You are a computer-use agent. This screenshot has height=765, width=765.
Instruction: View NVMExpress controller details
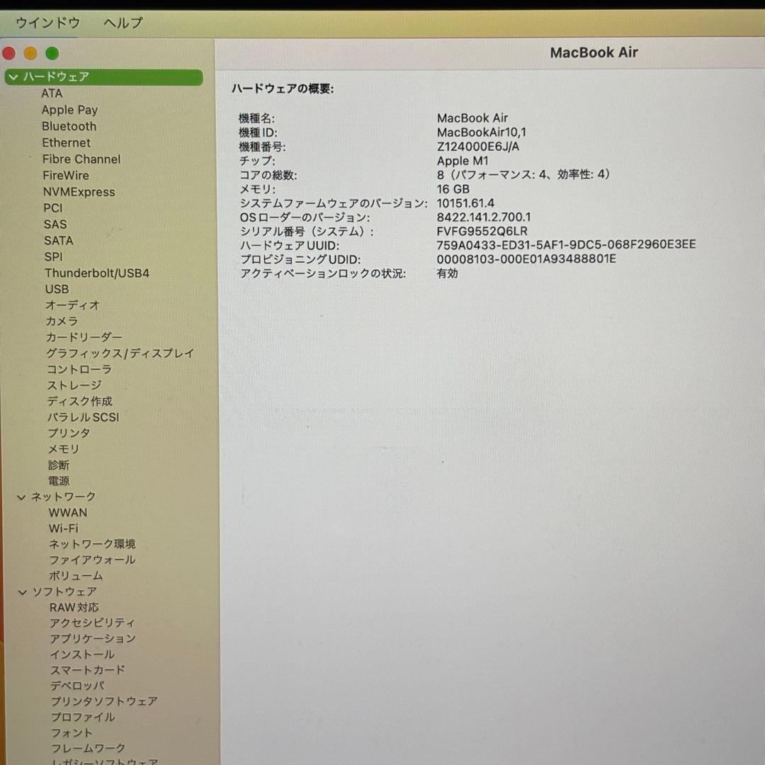[79, 191]
